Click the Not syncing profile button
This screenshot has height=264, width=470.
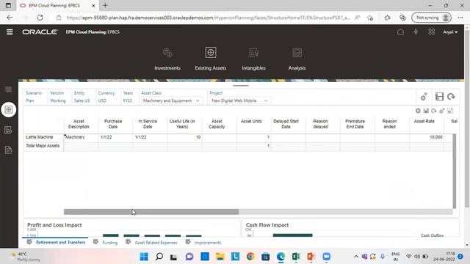[x=431, y=18]
